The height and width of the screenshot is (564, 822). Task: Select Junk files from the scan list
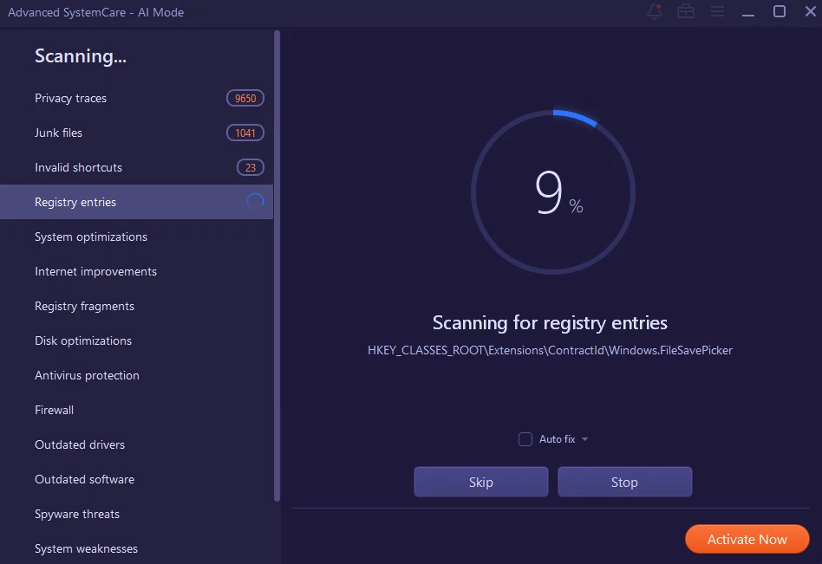tap(58, 133)
